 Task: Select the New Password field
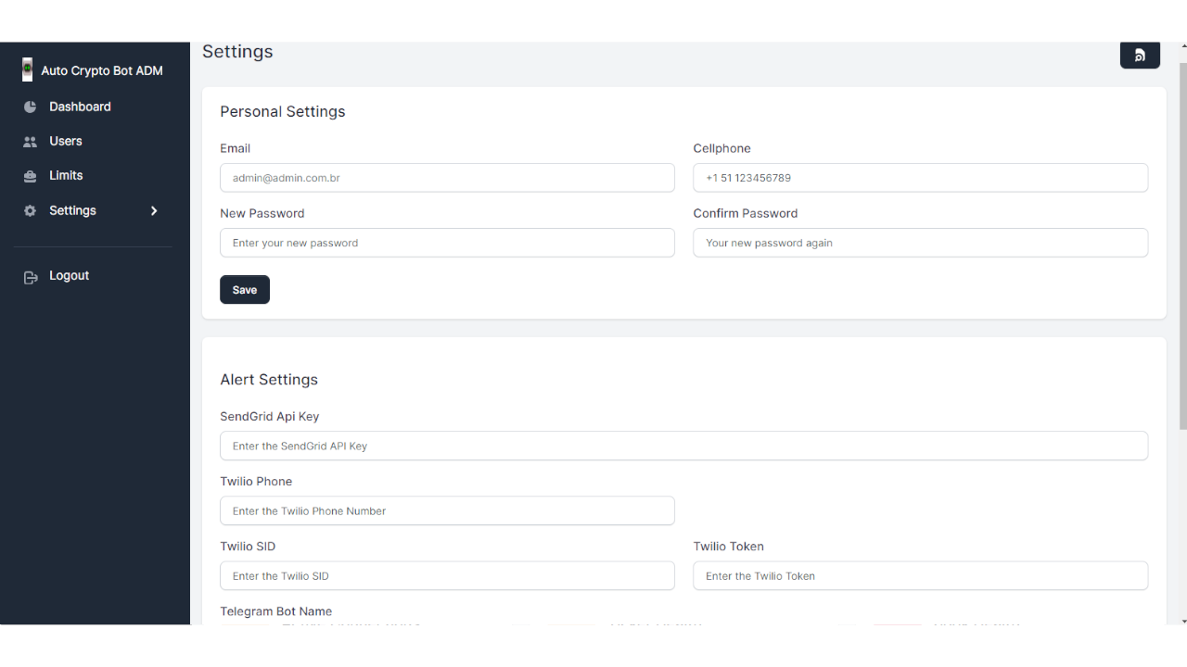coord(447,243)
